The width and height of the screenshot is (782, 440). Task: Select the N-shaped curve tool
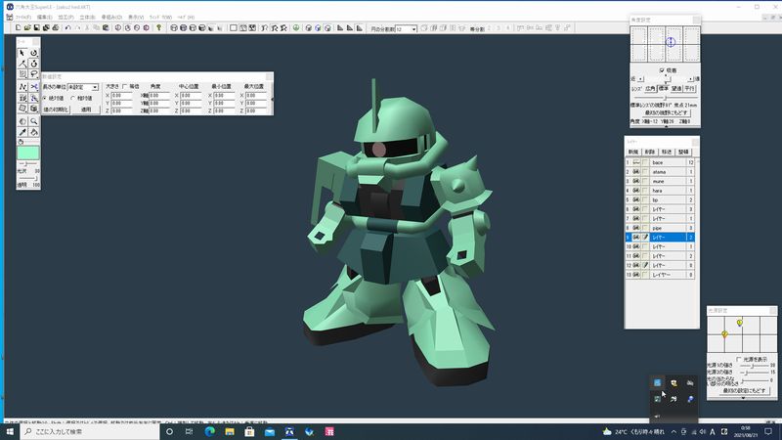point(22,87)
